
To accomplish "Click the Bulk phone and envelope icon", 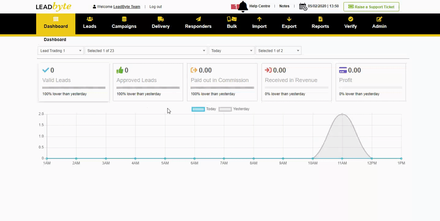I will point(232,19).
